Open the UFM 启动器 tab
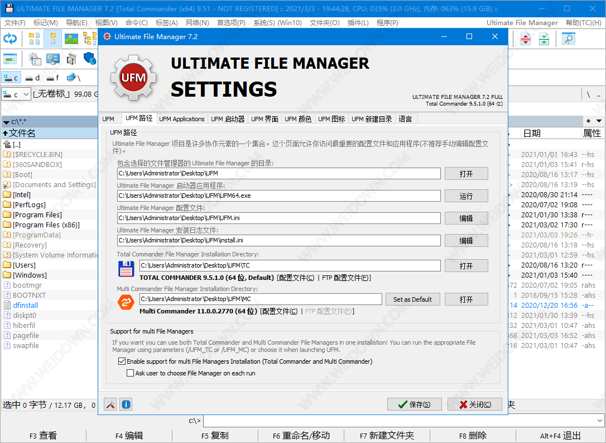 pos(228,119)
